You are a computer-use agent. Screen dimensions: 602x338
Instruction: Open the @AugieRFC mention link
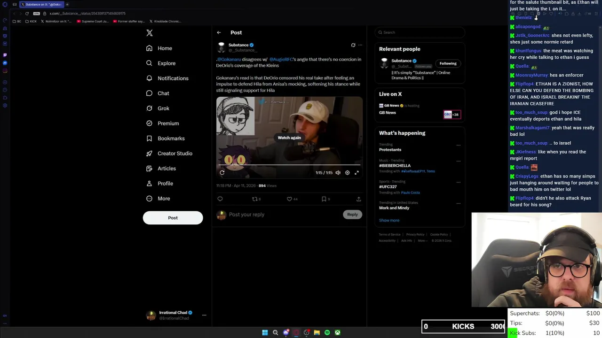(281, 60)
